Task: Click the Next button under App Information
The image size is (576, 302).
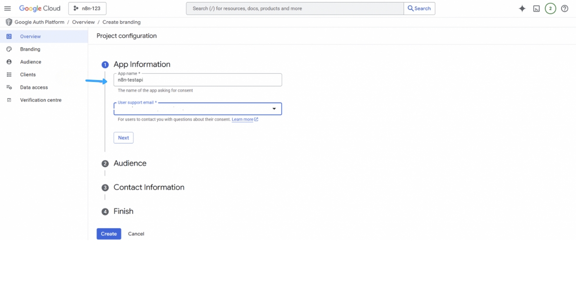Action: click(x=123, y=138)
